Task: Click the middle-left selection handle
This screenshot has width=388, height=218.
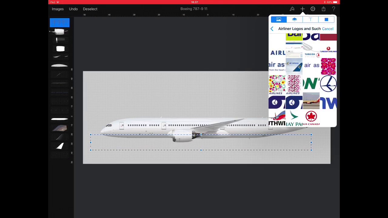Action: [91, 142]
